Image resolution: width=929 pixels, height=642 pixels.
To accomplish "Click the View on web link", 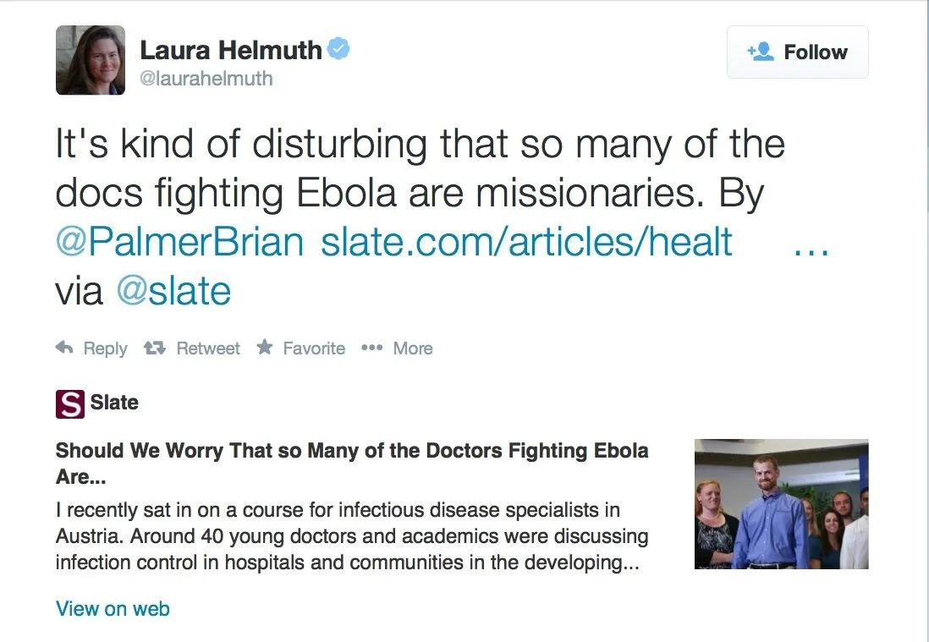I will pos(113,608).
